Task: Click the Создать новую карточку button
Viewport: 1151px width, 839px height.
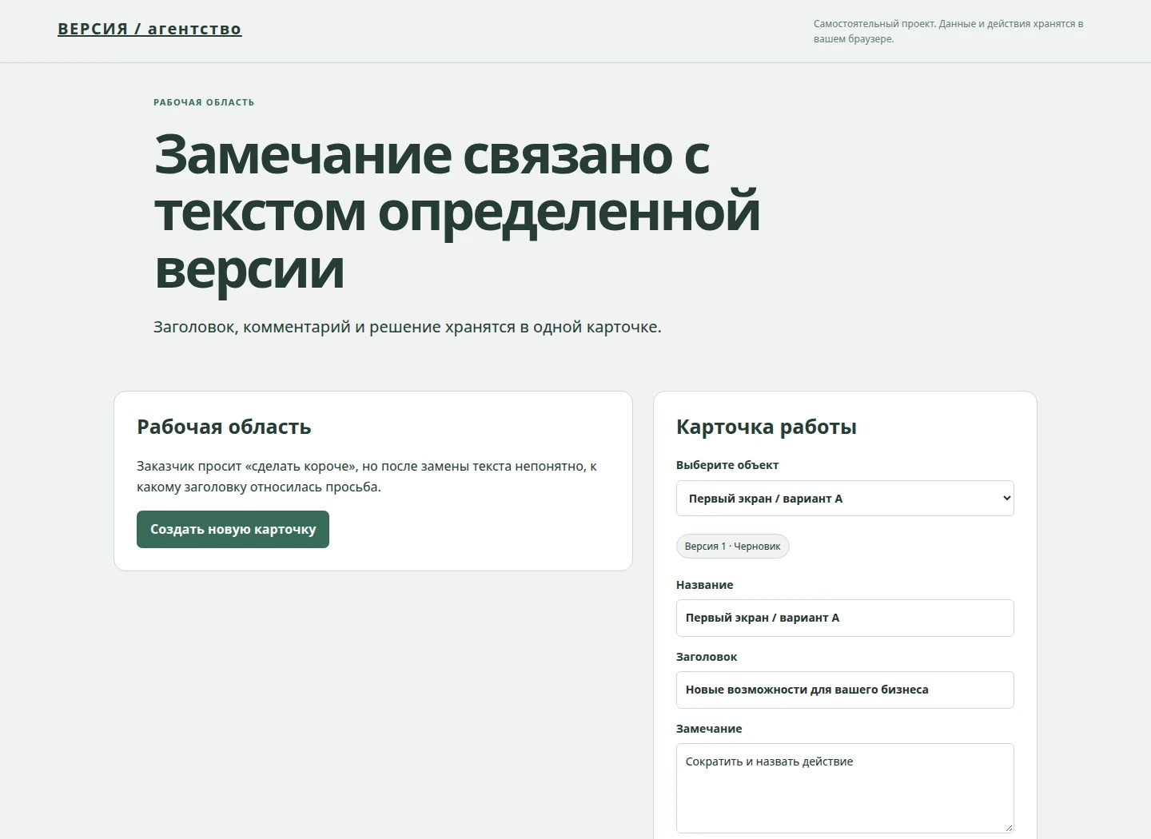Action: click(x=233, y=529)
